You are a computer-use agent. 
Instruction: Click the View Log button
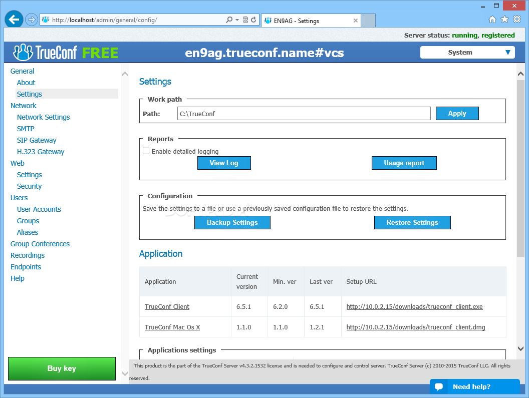pyautogui.click(x=224, y=163)
